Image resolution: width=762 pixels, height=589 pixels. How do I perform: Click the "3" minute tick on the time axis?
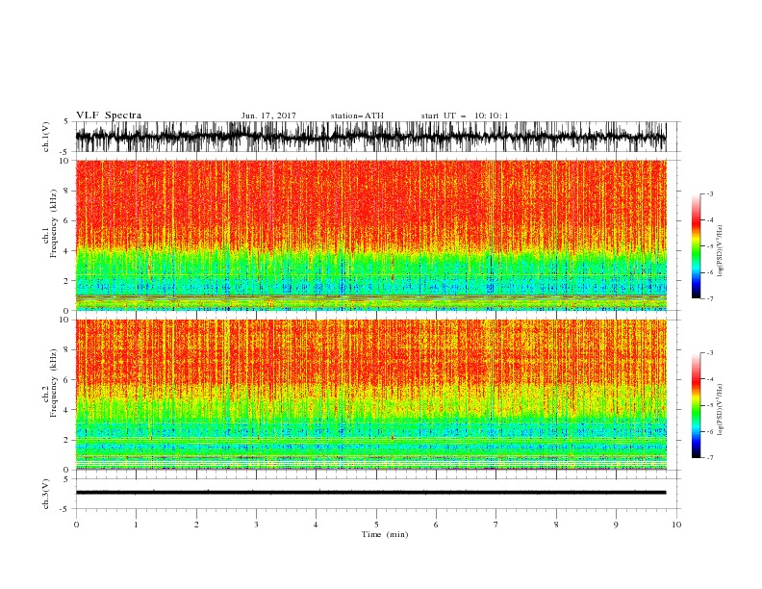(x=256, y=525)
